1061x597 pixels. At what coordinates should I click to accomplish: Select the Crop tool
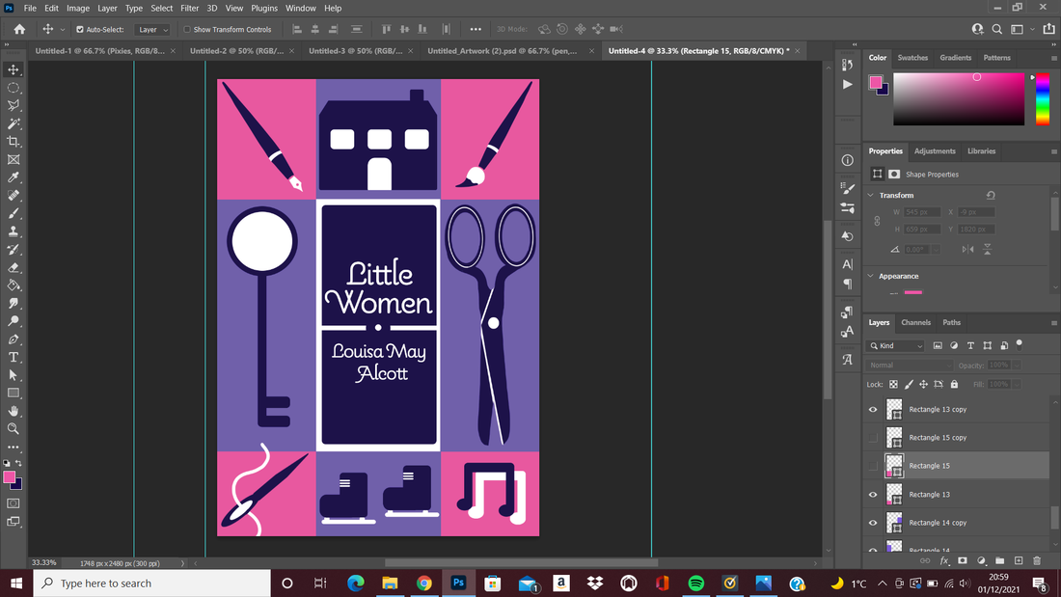point(14,142)
